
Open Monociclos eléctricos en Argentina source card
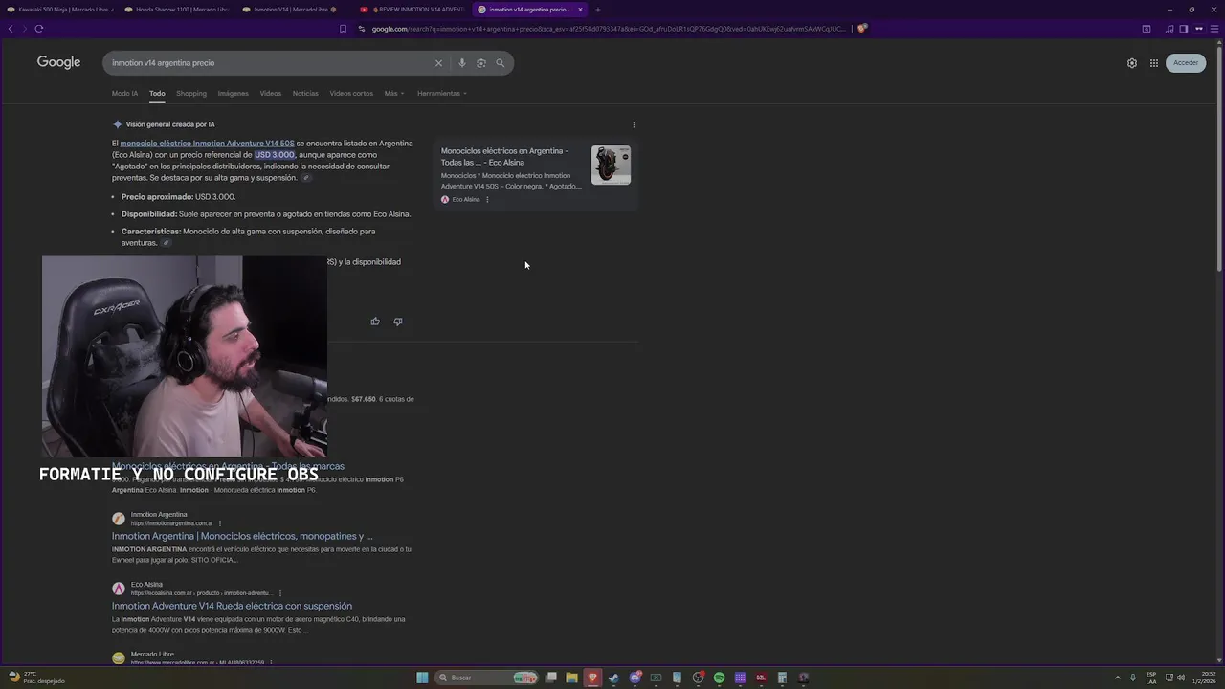pos(535,173)
